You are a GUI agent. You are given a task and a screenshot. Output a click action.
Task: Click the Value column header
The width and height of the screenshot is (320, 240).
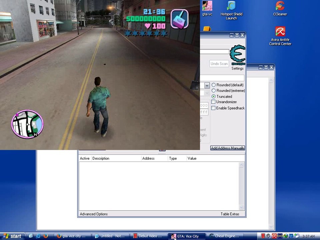tap(216, 158)
